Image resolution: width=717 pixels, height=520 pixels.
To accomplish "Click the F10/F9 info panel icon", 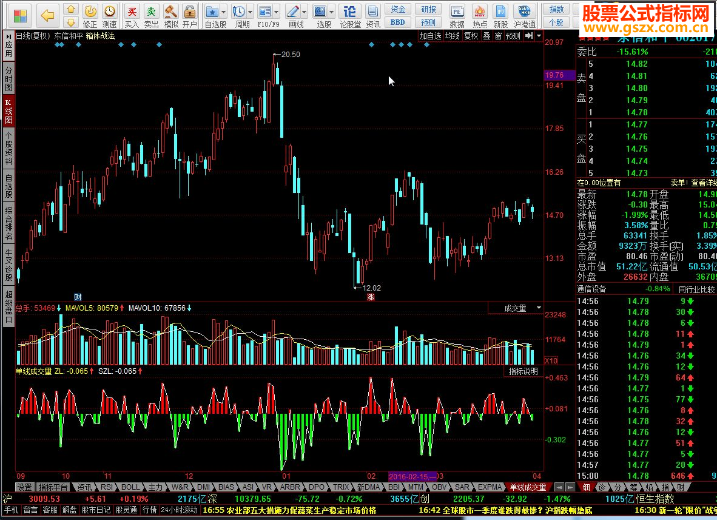I will point(264,12).
